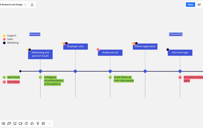Image resolution: width=203 pixels, height=128 pixels.
Task: Click the UX Research and Design board title
Action: pyautogui.click(x=11, y=5)
